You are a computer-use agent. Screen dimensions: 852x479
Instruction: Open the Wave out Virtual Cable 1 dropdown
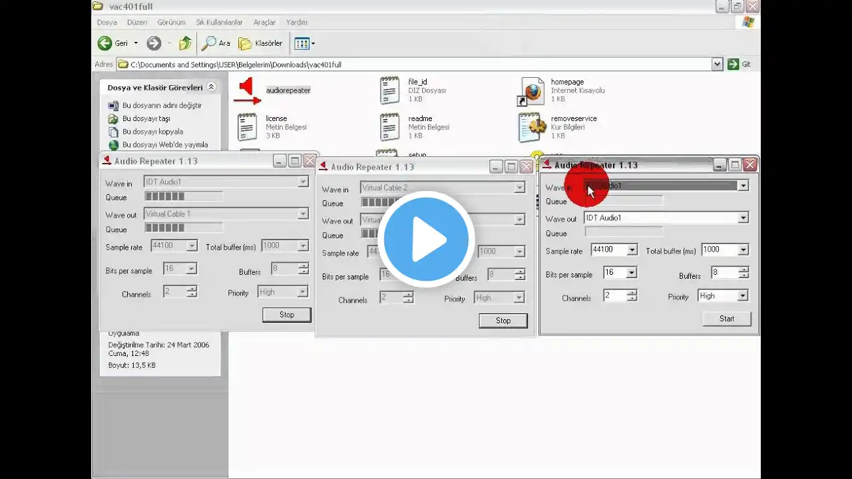click(303, 214)
